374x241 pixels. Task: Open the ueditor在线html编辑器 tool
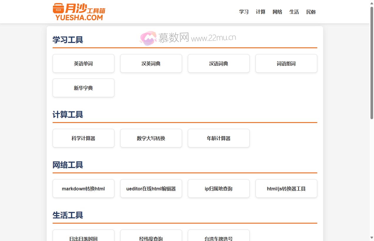pos(151,188)
